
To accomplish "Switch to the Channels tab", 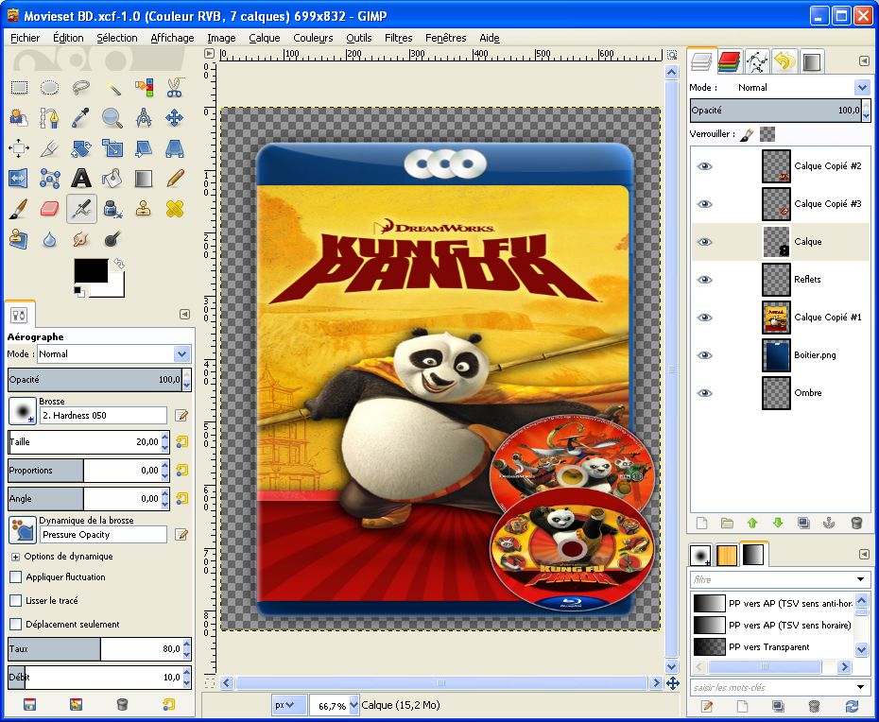I will (x=730, y=61).
